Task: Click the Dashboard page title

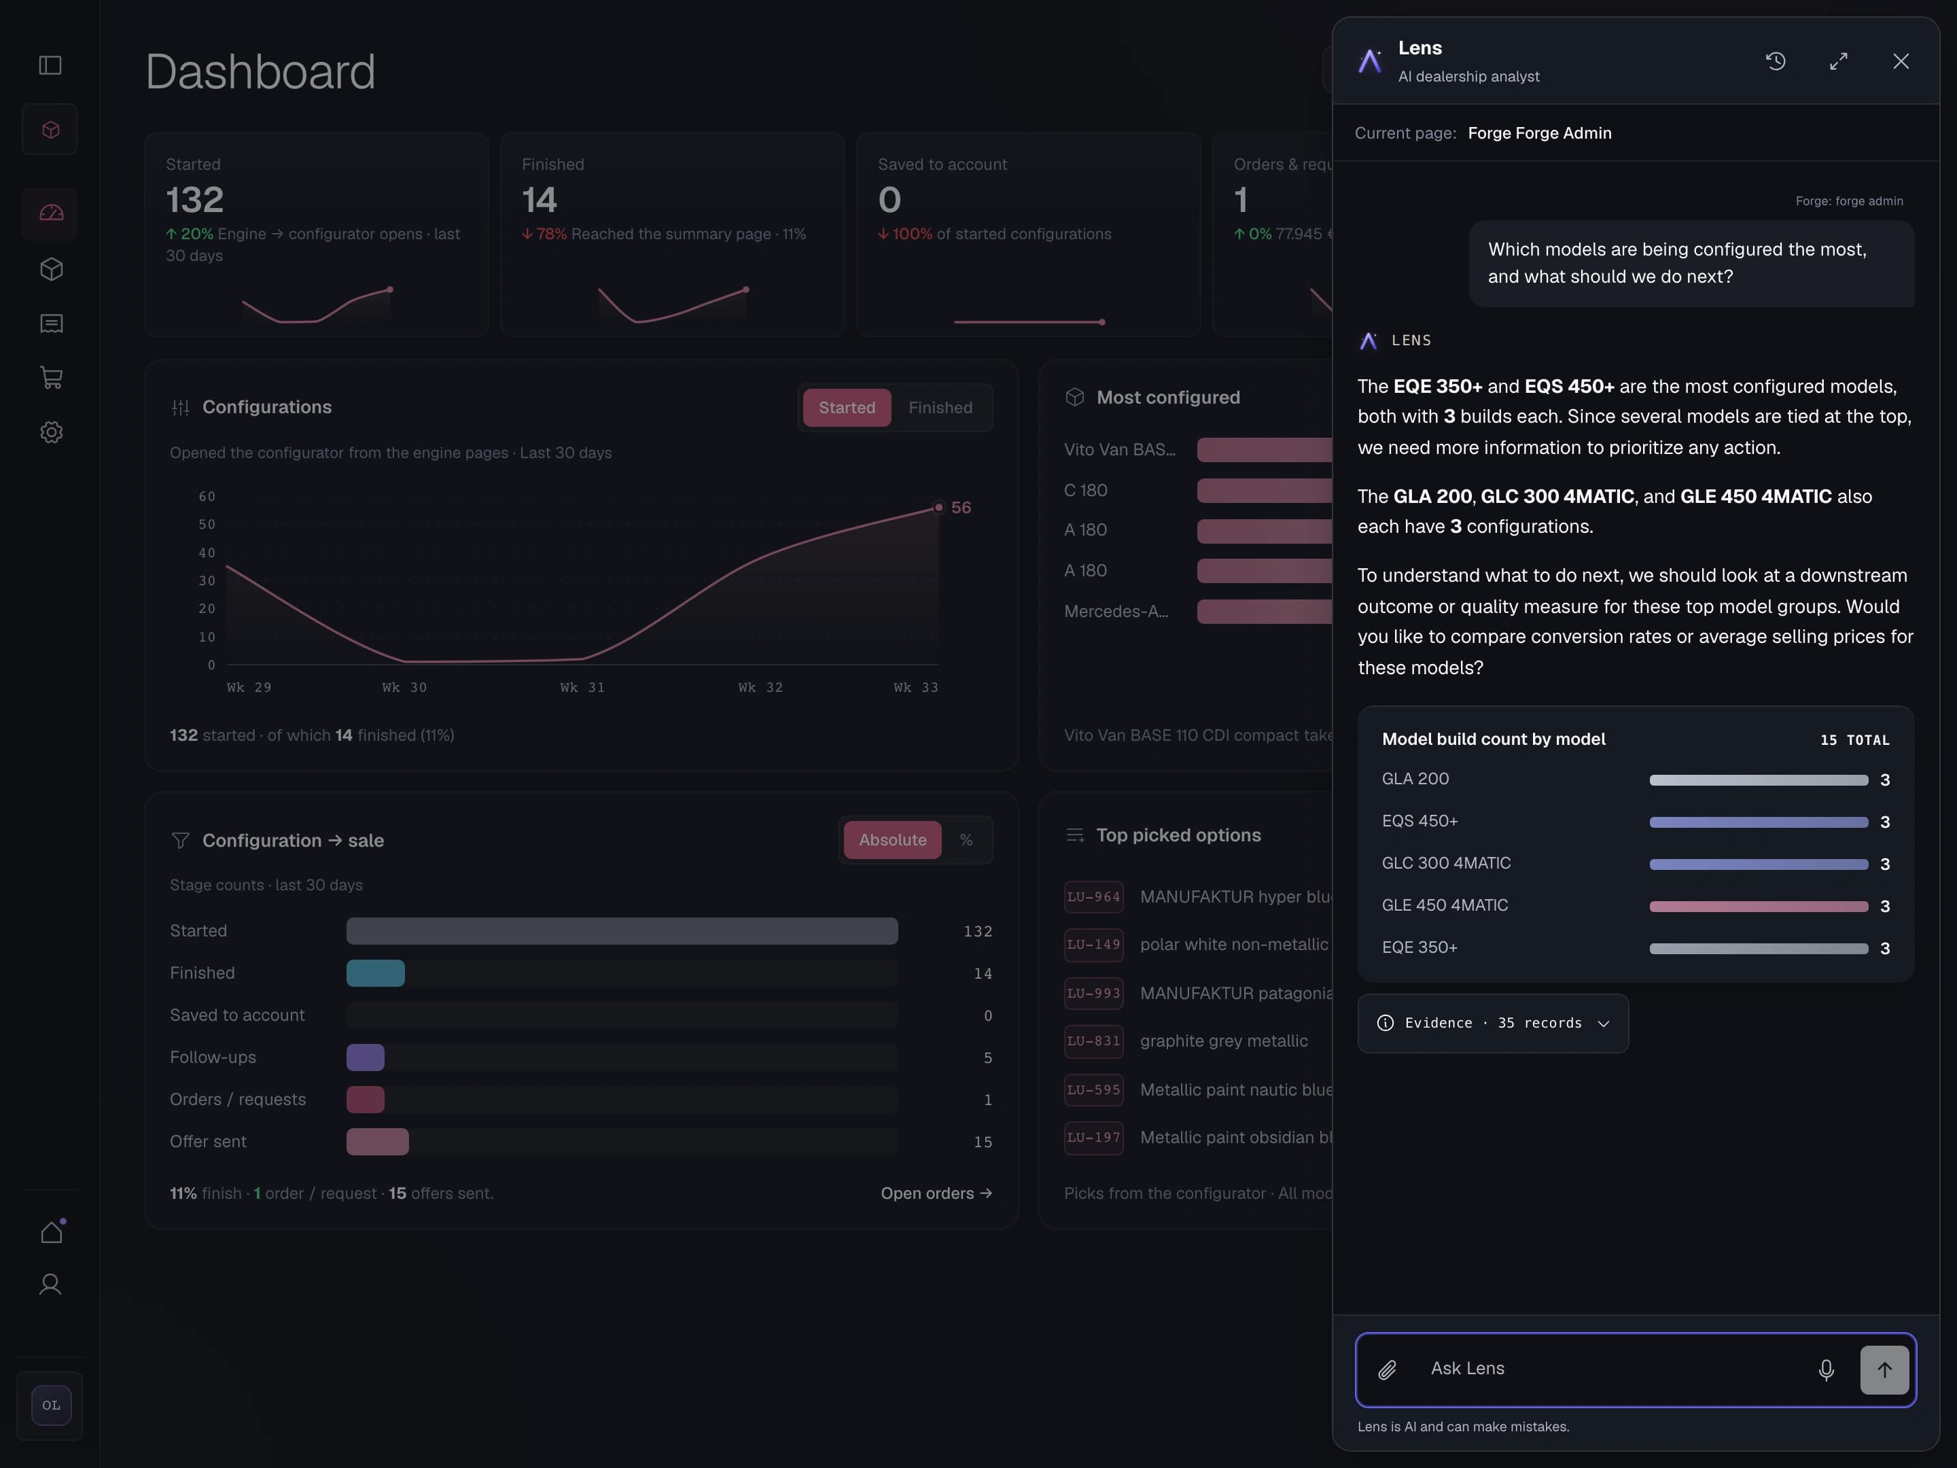Action: pyautogui.click(x=260, y=71)
